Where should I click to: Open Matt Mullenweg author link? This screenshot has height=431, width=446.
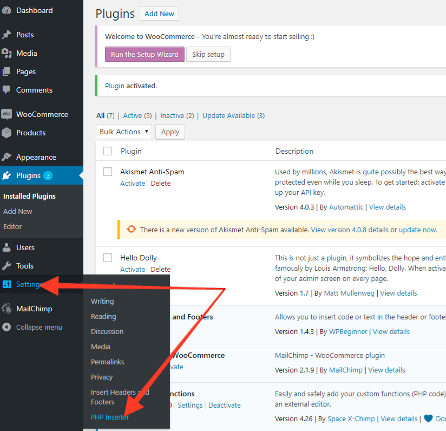(x=349, y=293)
